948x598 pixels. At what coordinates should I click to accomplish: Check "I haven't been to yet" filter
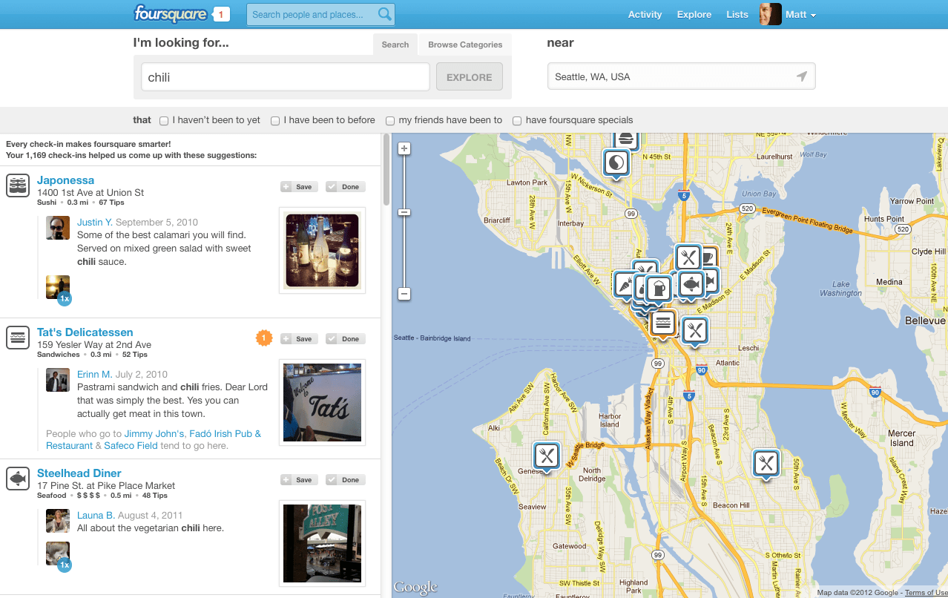(162, 120)
